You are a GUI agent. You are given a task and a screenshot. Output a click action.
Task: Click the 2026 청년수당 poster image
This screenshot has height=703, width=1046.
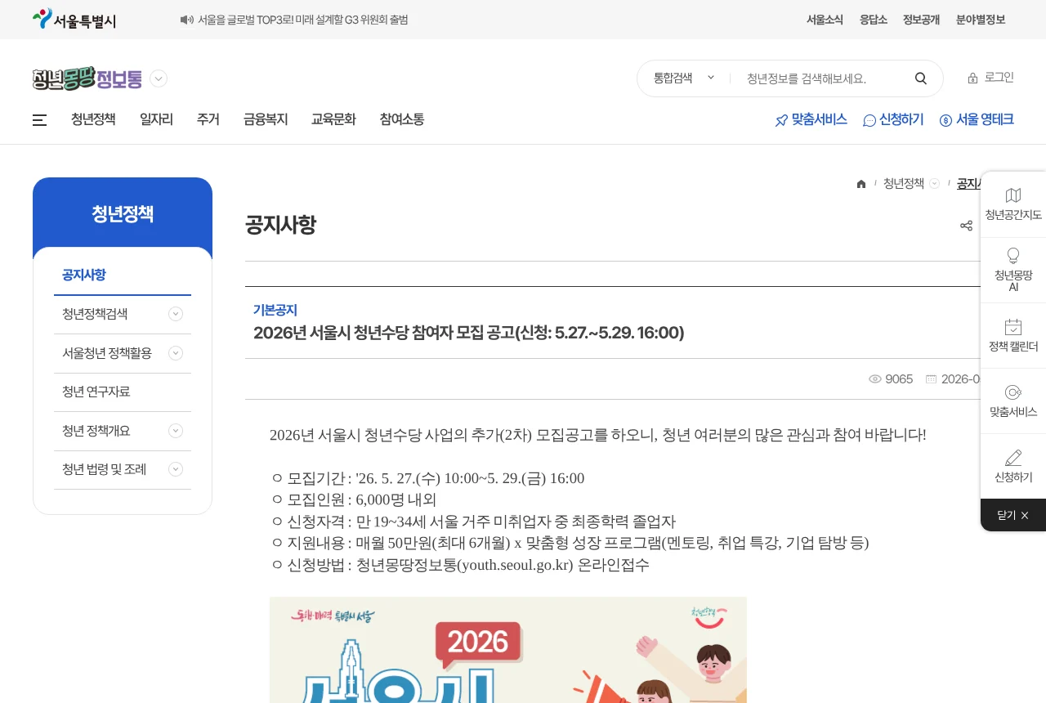[x=508, y=650]
